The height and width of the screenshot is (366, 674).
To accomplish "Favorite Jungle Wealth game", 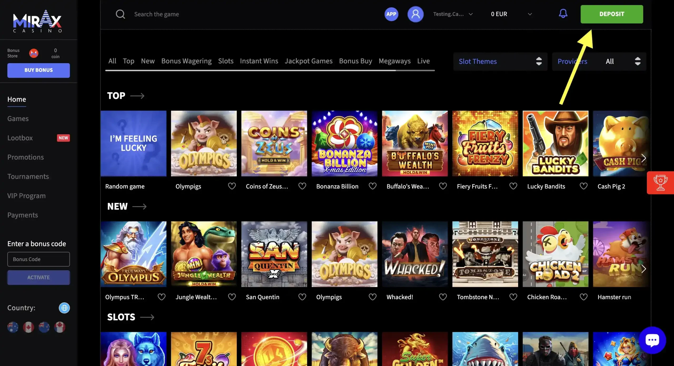I will (x=232, y=297).
